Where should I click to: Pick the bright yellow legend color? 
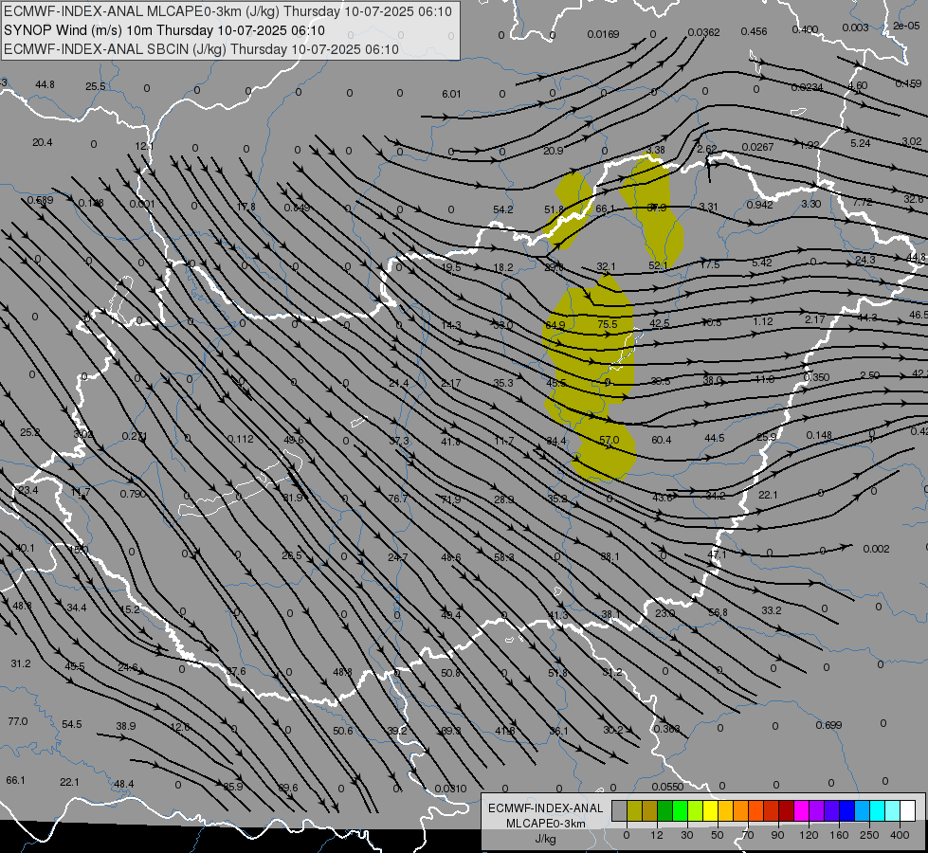pos(710,810)
